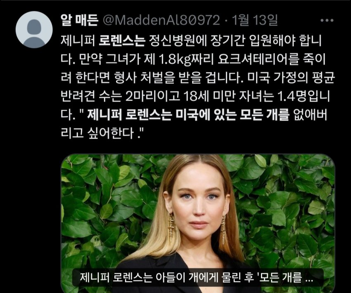Click the bold keyword 로렌스는 in the first line

point(122,41)
